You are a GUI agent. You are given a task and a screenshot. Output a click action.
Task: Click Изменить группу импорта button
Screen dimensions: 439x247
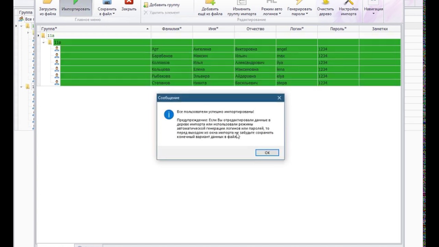pos(242,8)
